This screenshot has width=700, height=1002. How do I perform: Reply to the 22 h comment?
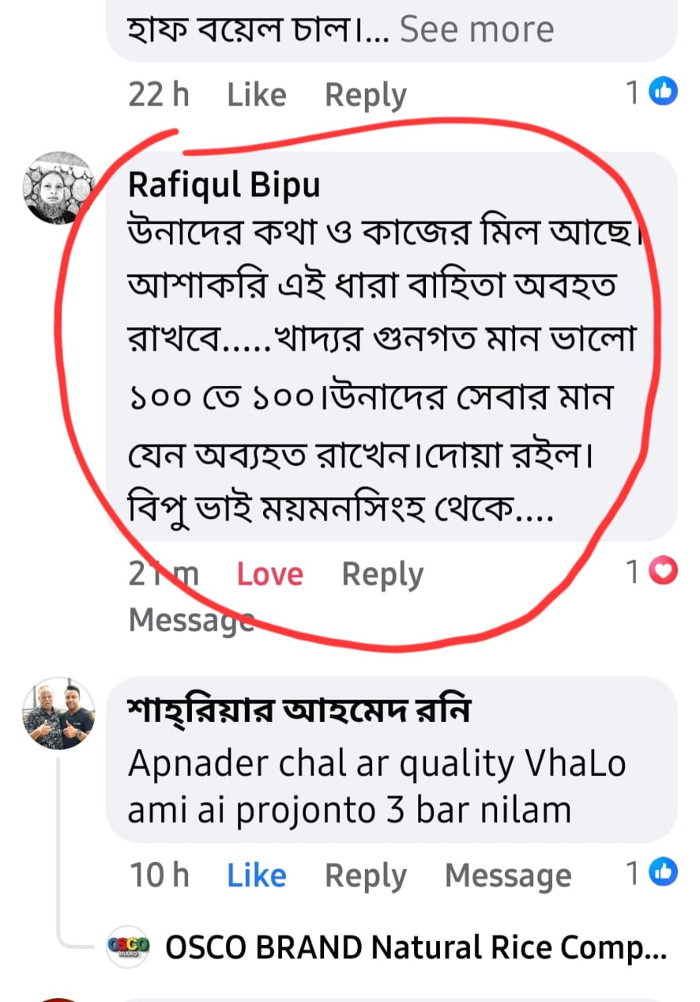click(366, 96)
